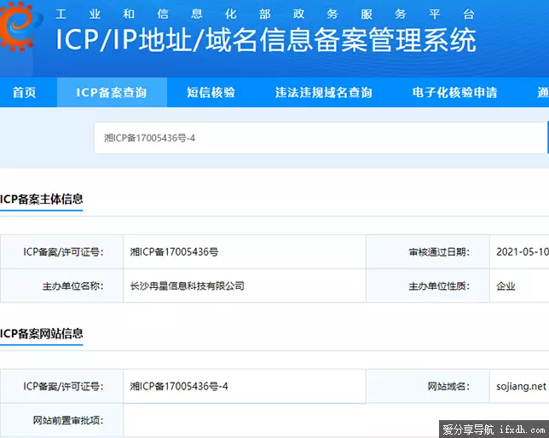Click company name 长沙冉星信息科技有限公司

click(x=187, y=286)
